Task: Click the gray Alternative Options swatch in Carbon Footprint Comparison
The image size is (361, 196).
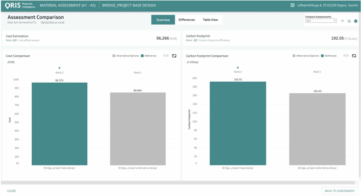Action: pos(294,56)
